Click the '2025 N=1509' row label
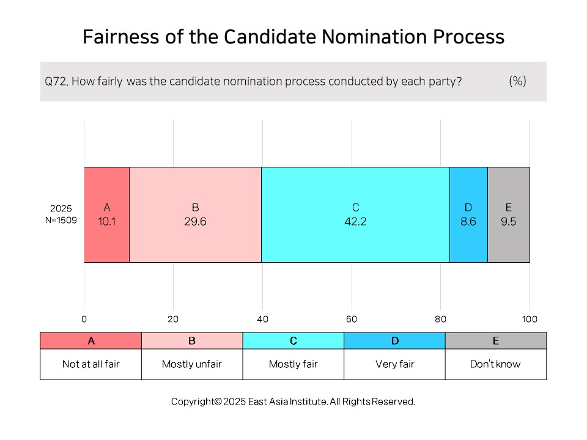587x440 pixels. point(61,215)
